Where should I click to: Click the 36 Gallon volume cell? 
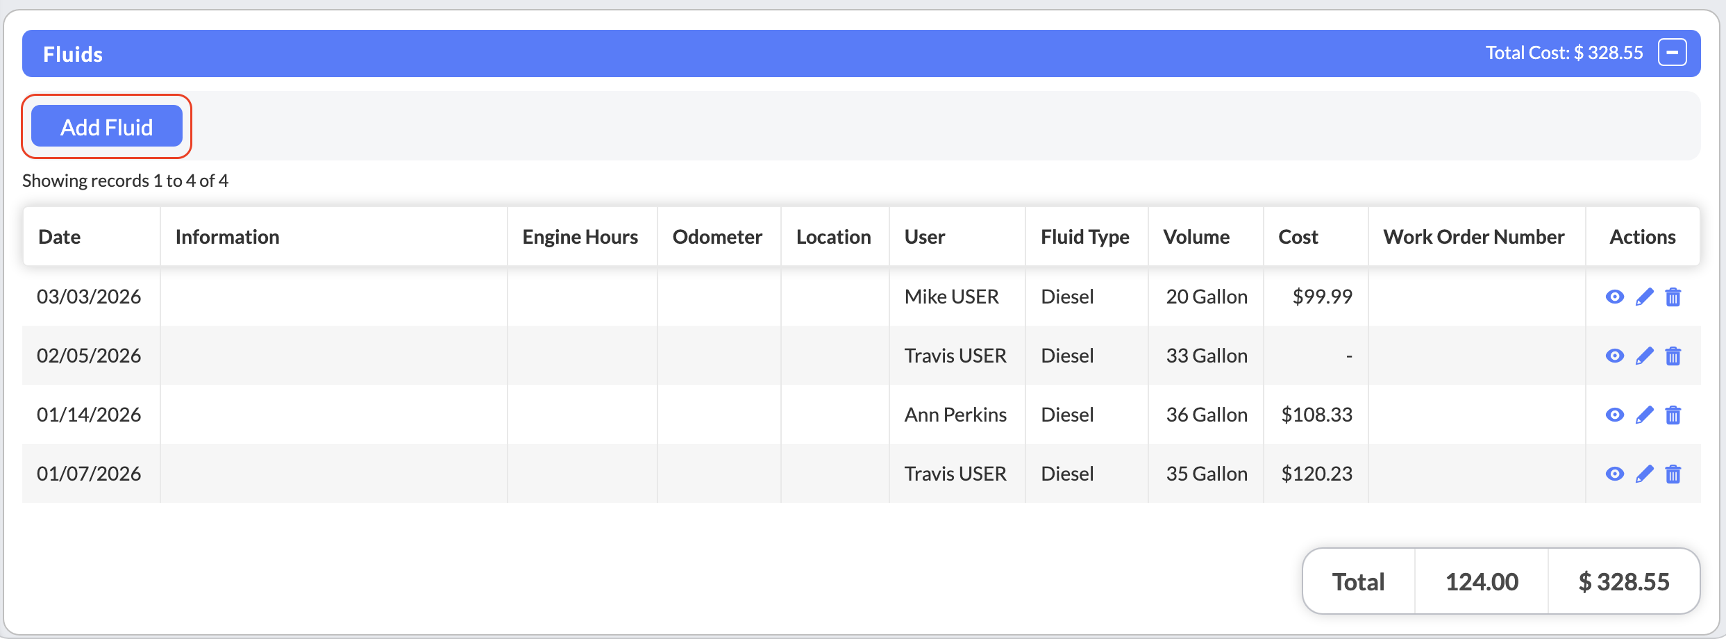(1207, 415)
